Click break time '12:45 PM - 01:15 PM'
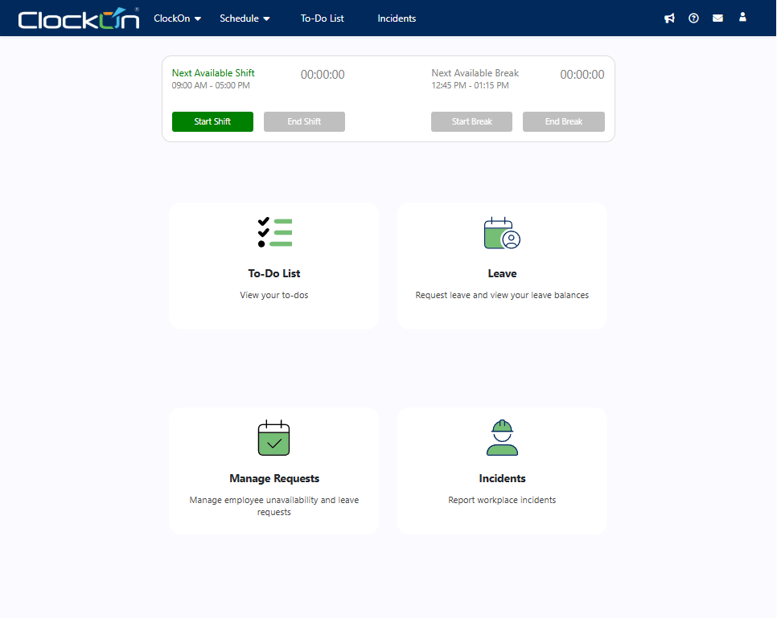This screenshot has width=777, height=618. click(470, 85)
